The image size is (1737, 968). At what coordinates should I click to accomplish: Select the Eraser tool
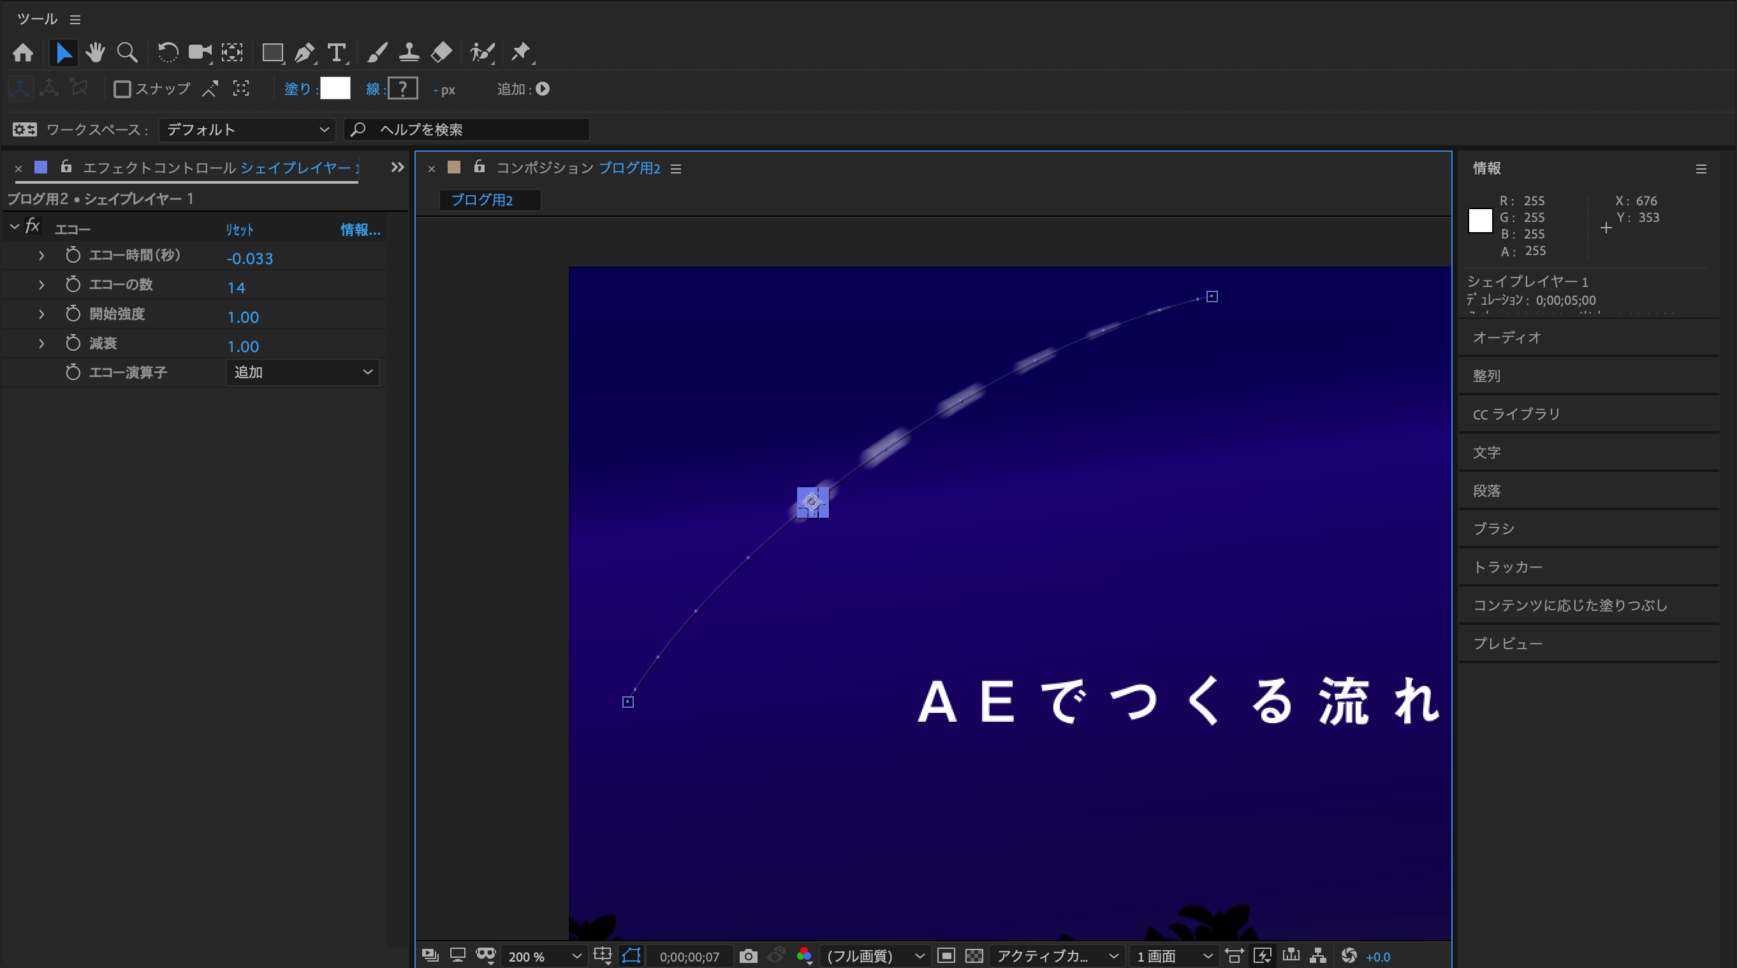pyautogui.click(x=441, y=52)
